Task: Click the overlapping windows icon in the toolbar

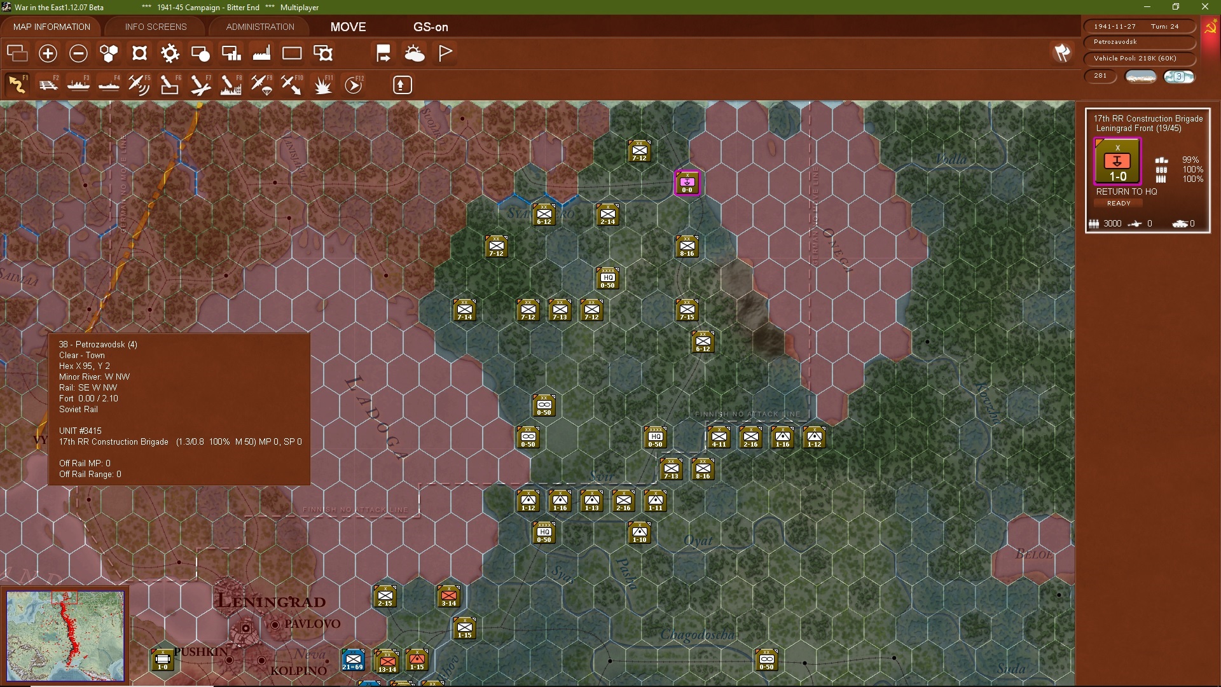Action: tap(17, 53)
